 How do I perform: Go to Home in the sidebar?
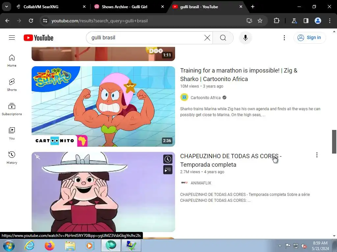coord(12,61)
